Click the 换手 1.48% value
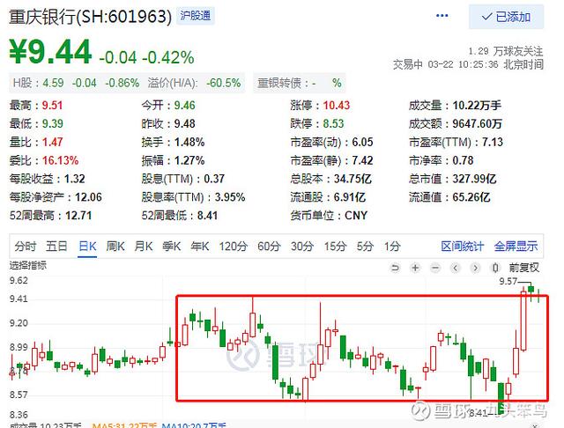This screenshot has height=428, width=564. click(189, 142)
